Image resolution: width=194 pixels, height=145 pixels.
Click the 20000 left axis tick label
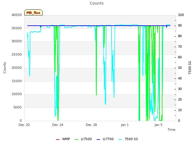tap(17, 68)
